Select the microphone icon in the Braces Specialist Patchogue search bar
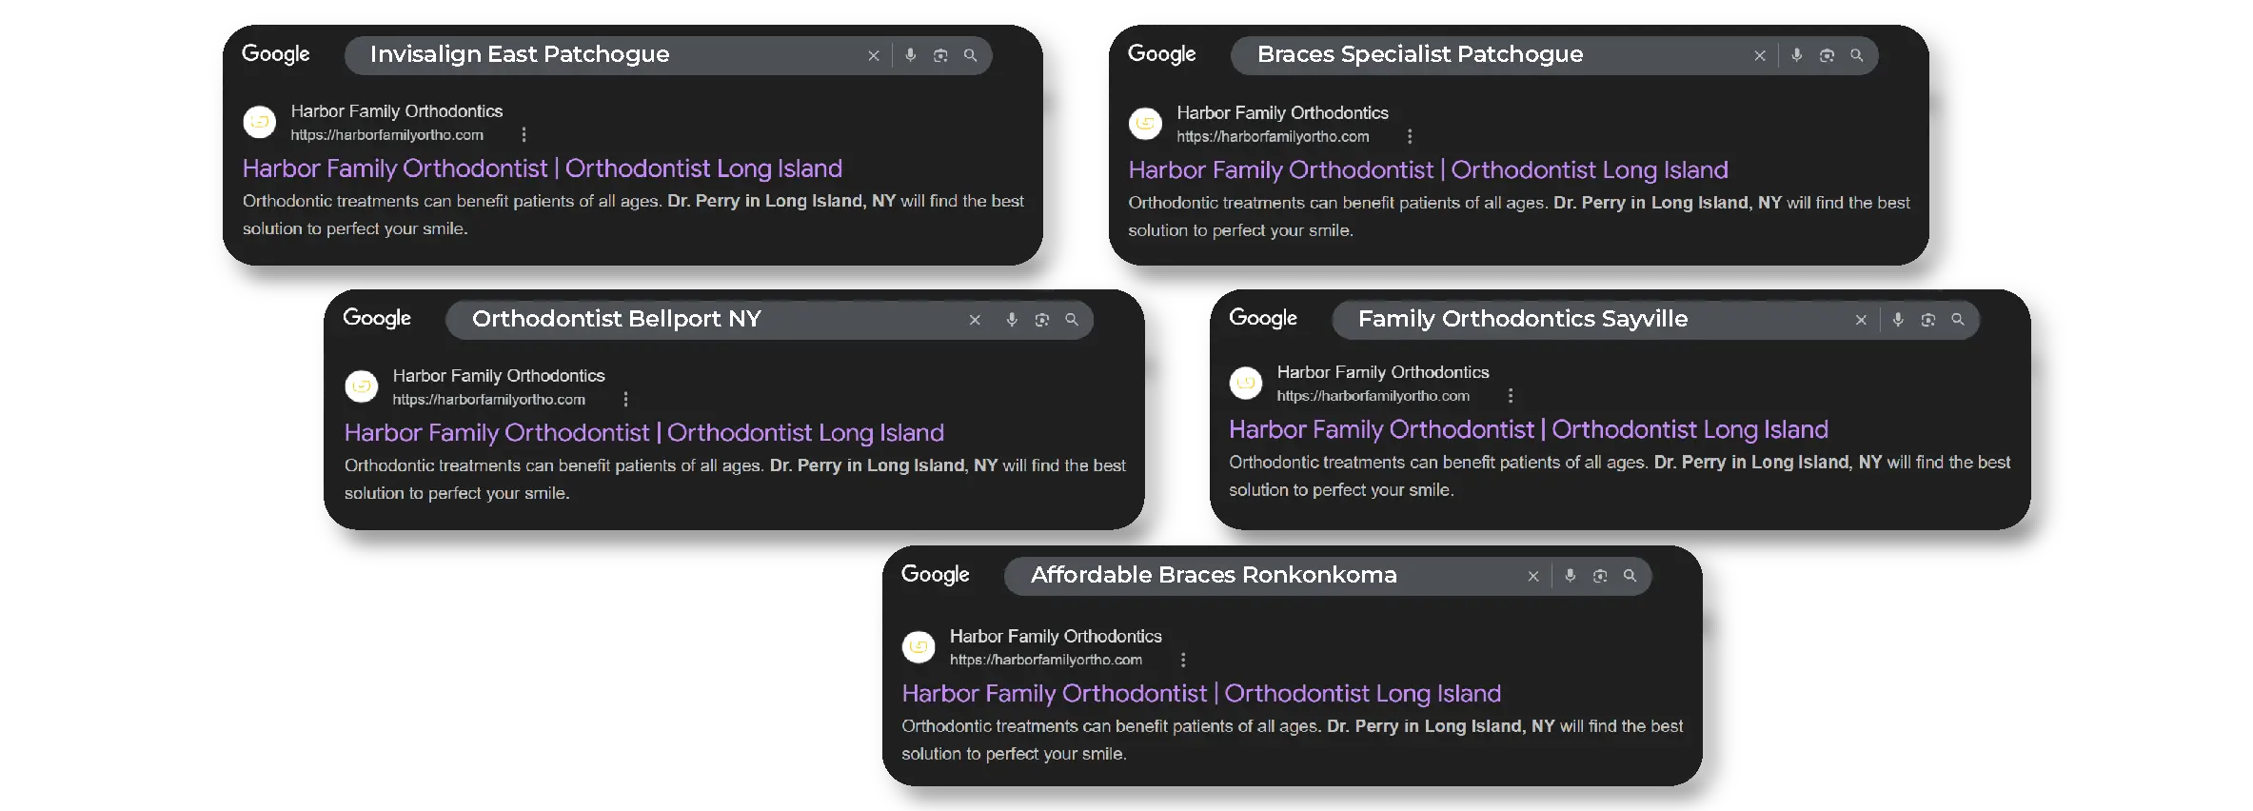The height and width of the screenshot is (811, 2253). click(1796, 55)
